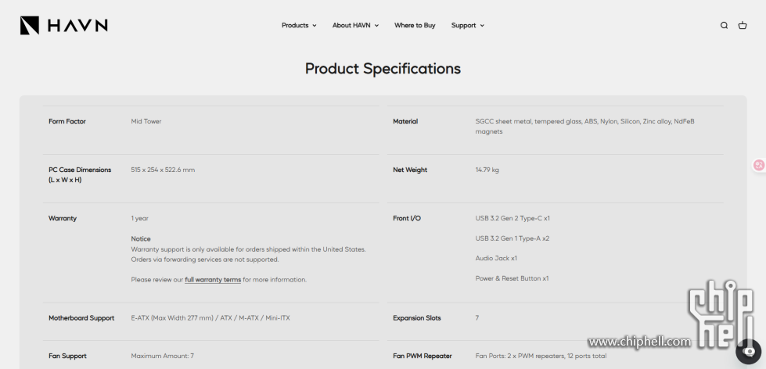
Task: Expand the About HAVN chevron
Action: point(376,26)
